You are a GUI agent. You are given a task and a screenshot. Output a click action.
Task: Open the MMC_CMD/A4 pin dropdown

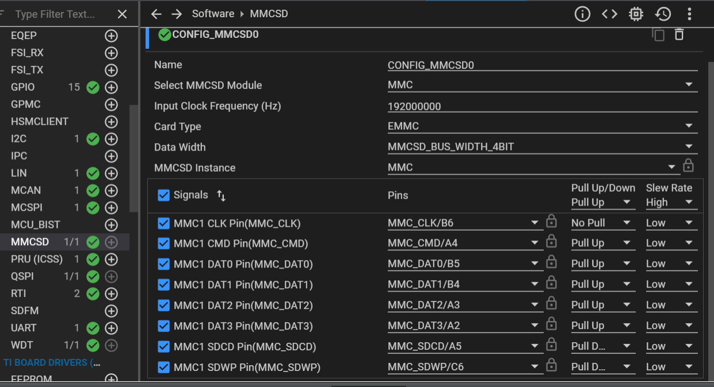tap(534, 243)
